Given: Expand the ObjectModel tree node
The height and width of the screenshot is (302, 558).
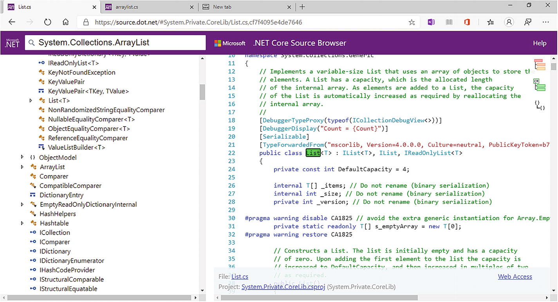Looking at the screenshot, I should [22, 157].
